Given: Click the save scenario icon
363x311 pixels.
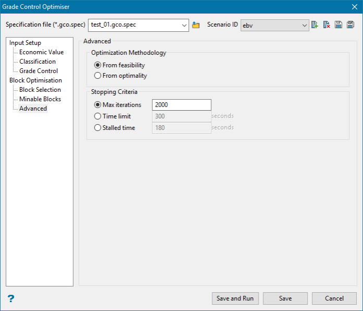Looking at the screenshot, I should pos(338,25).
